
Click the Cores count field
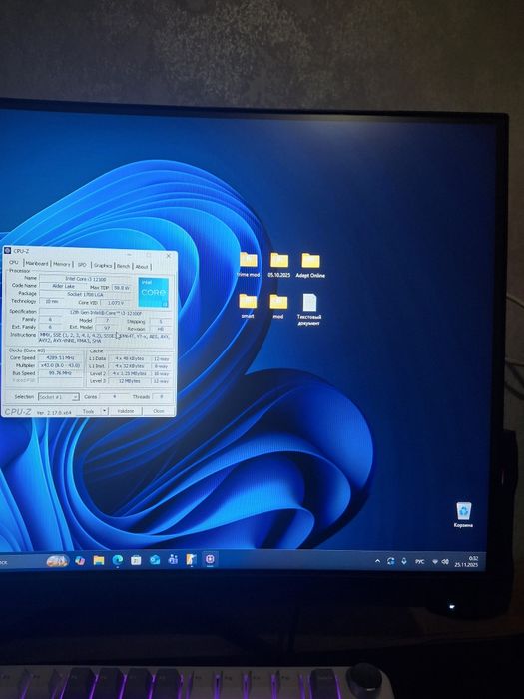tap(115, 396)
